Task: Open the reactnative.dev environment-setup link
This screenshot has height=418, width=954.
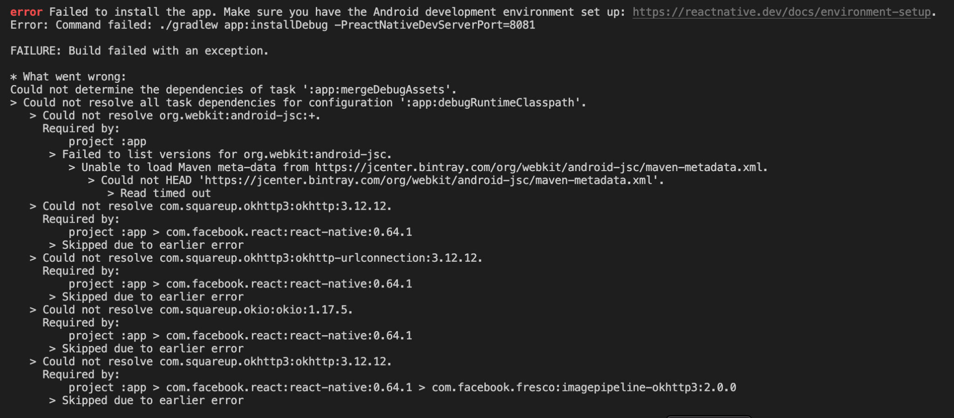Action: click(x=781, y=12)
